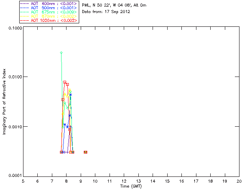Click the 'Time (GMT)' x-axis title
This screenshot has height=196, width=246.
(x=131, y=186)
